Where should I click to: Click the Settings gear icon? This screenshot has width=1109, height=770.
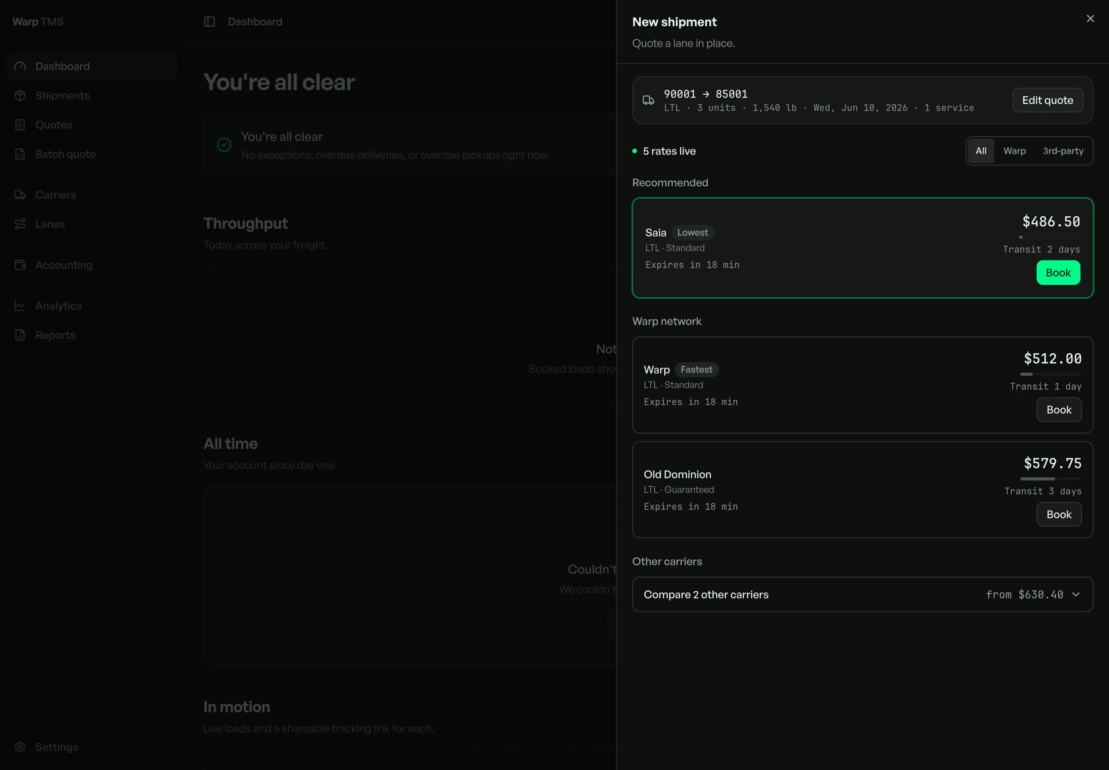point(20,747)
